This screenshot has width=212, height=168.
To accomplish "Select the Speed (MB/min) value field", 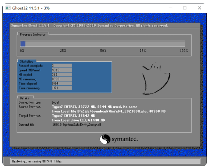I will (x=61, y=70).
